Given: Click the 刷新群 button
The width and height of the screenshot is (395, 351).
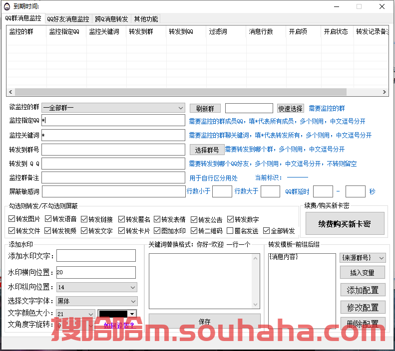Looking at the screenshot, I should tap(205, 109).
